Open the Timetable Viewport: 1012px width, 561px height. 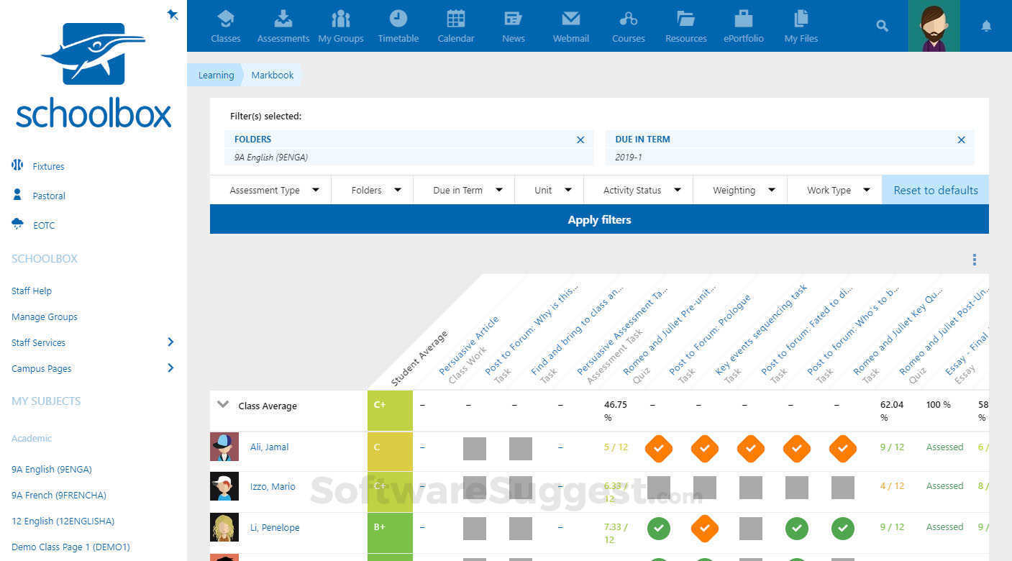(x=398, y=25)
